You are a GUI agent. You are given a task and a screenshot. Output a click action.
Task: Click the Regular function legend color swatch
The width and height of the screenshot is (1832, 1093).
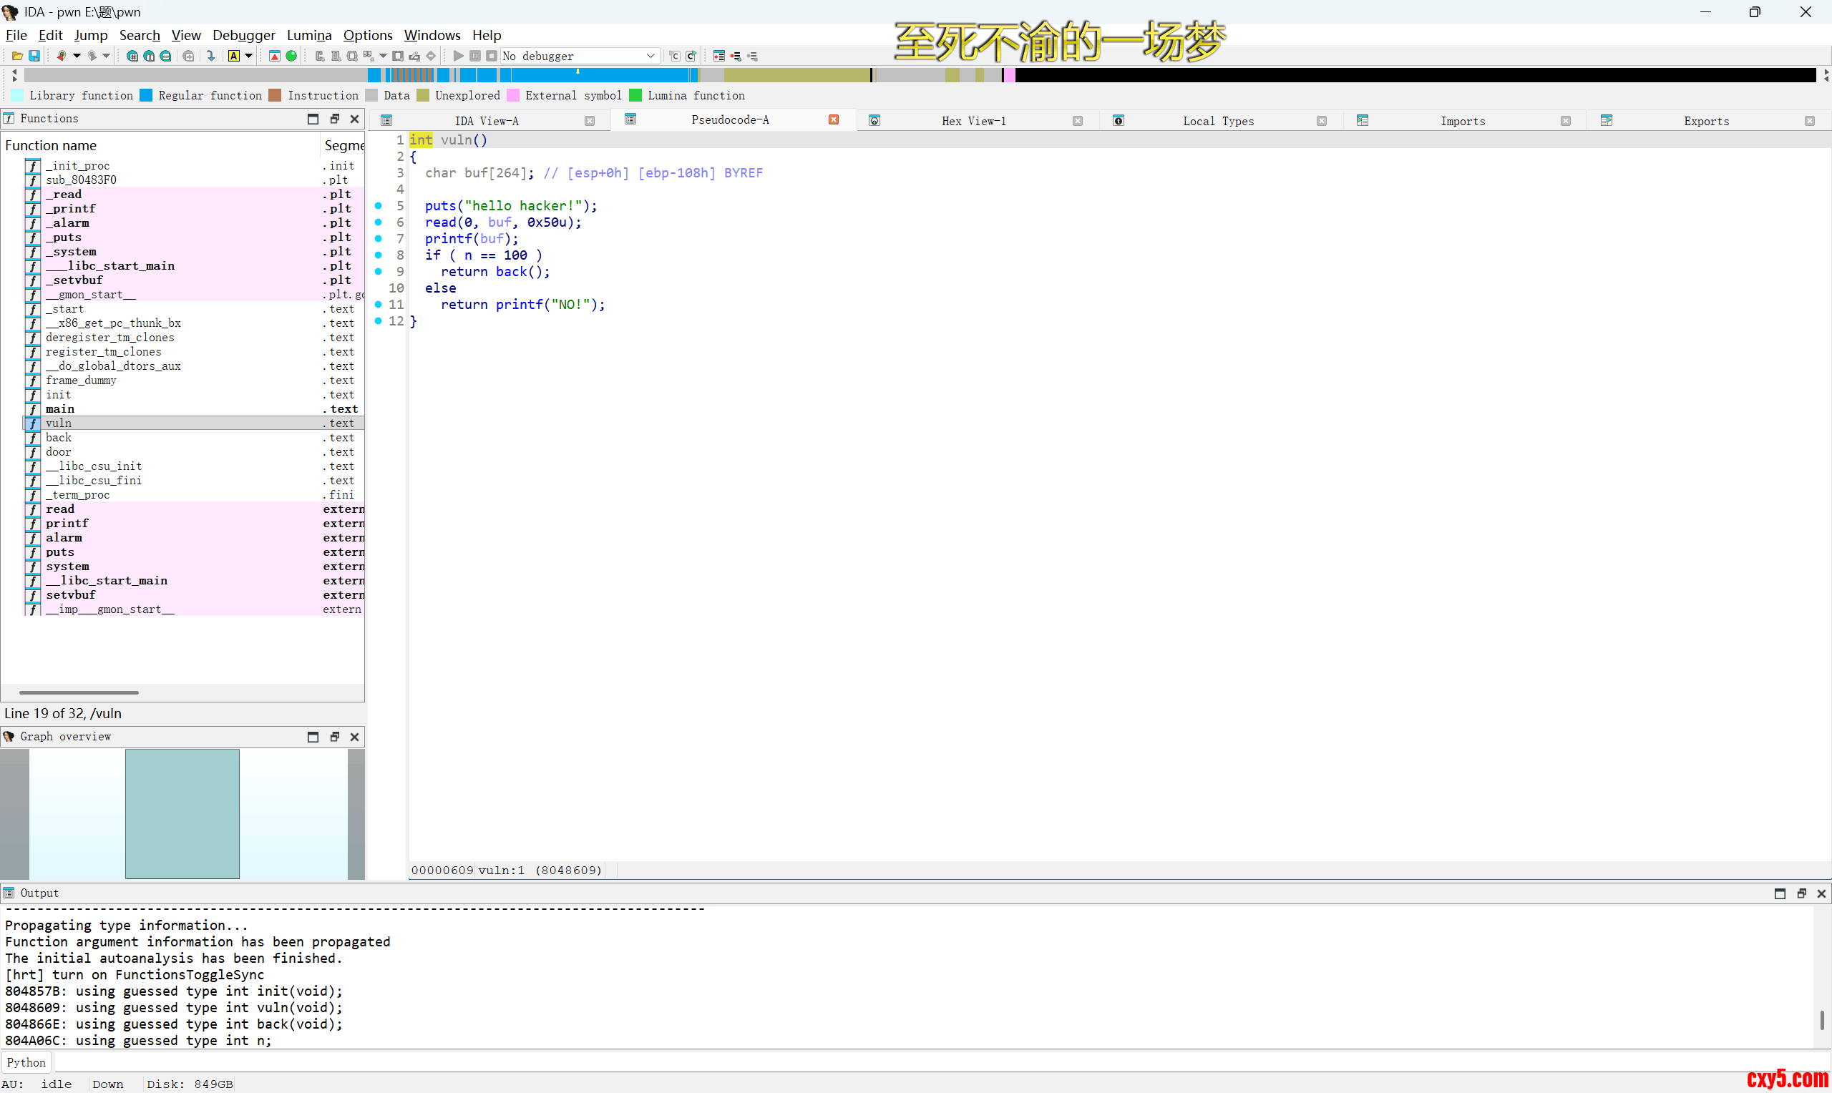tap(146, 96)
